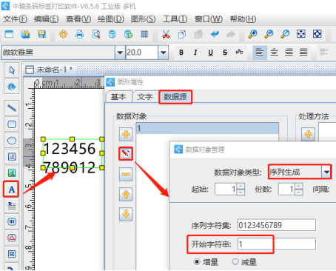
Task: Select the arrow pointer tool
Action: 12,70
